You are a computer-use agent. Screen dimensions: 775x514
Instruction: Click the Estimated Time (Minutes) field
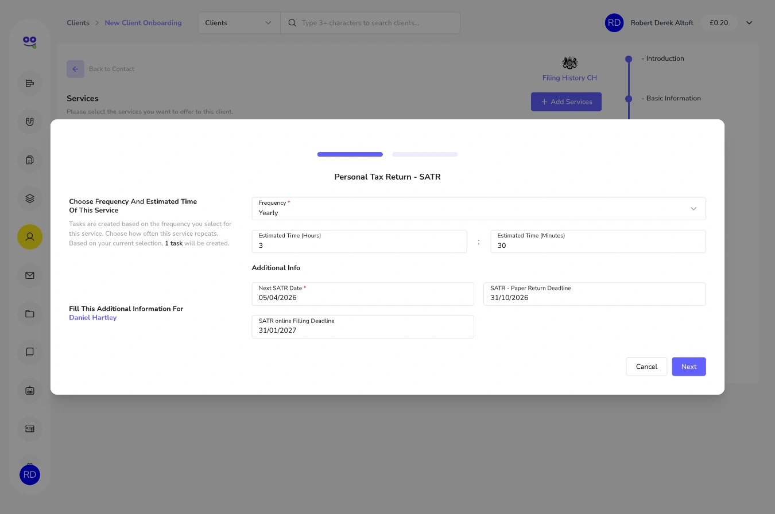click(x=598, y=242)
